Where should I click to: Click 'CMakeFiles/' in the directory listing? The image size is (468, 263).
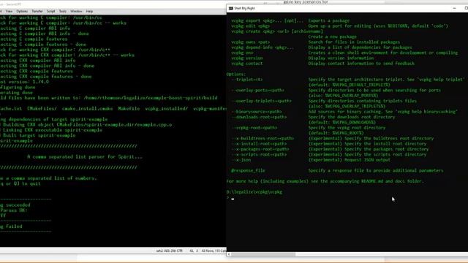click(42, 109)
